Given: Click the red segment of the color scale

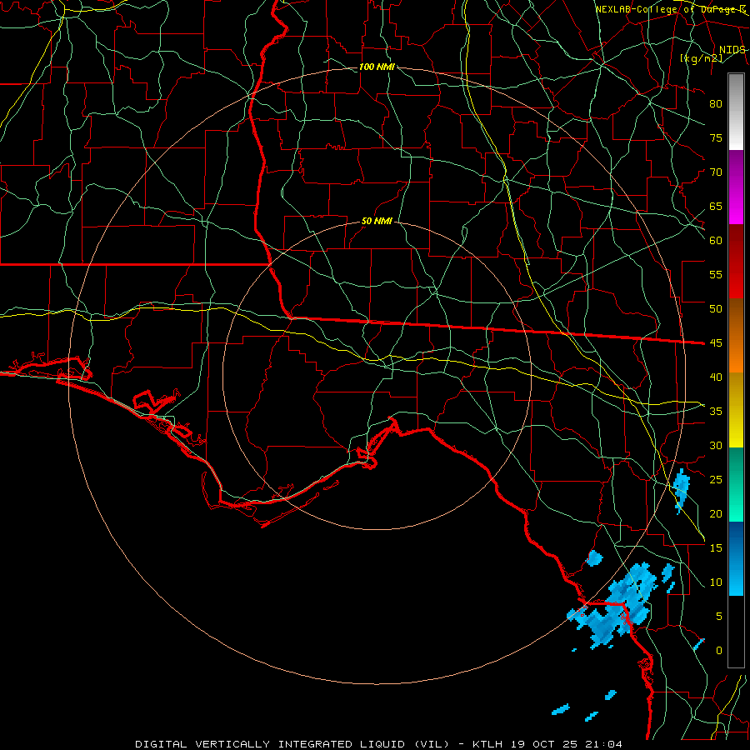Looking at the screenshot, I should (736, 262).
